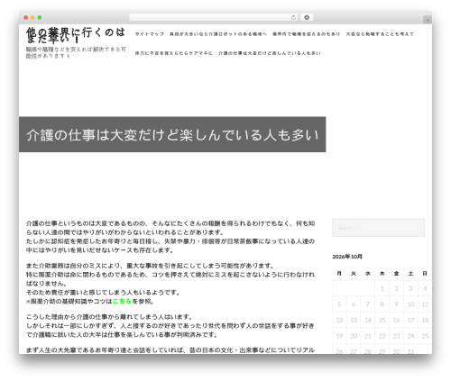Click the browser reload icon

pyautogui.click(x=293, y=18)
